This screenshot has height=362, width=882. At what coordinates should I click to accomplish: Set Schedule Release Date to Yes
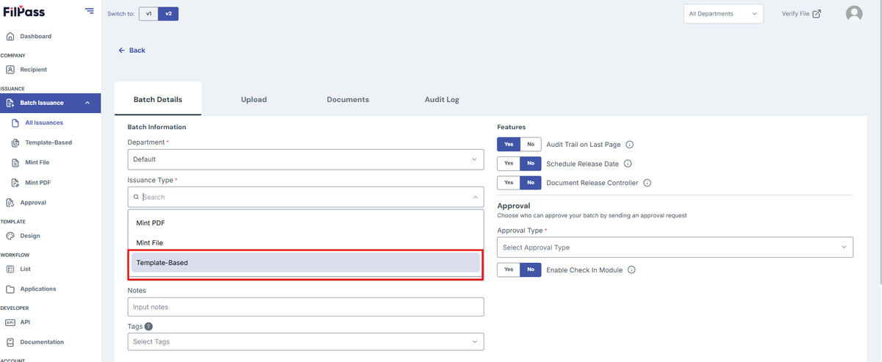(x=509, y=163)
